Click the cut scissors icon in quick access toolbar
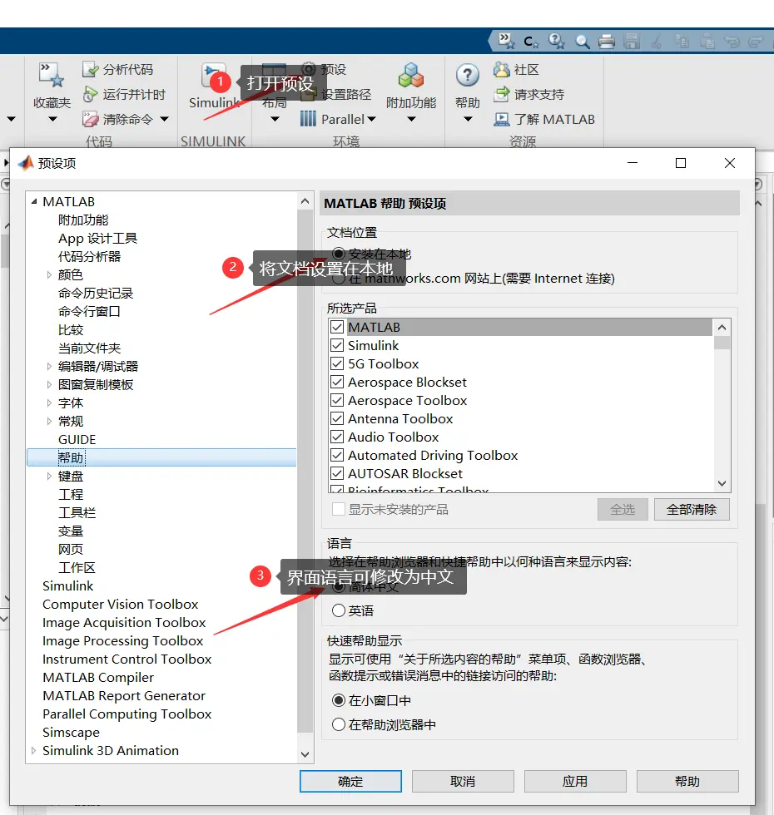Screen dimensions: 774x815 tap(657, 42)
